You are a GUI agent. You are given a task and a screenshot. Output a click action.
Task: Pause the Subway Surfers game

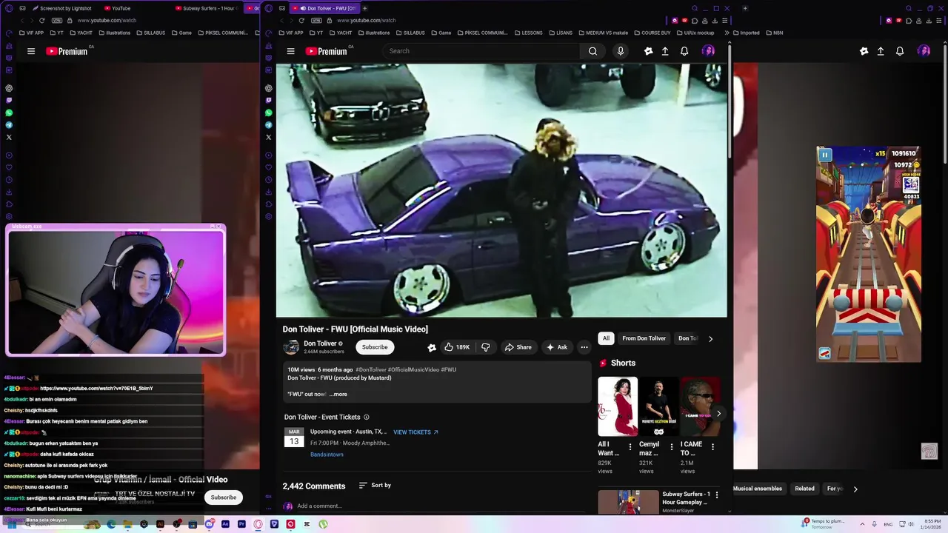(824, 155)
